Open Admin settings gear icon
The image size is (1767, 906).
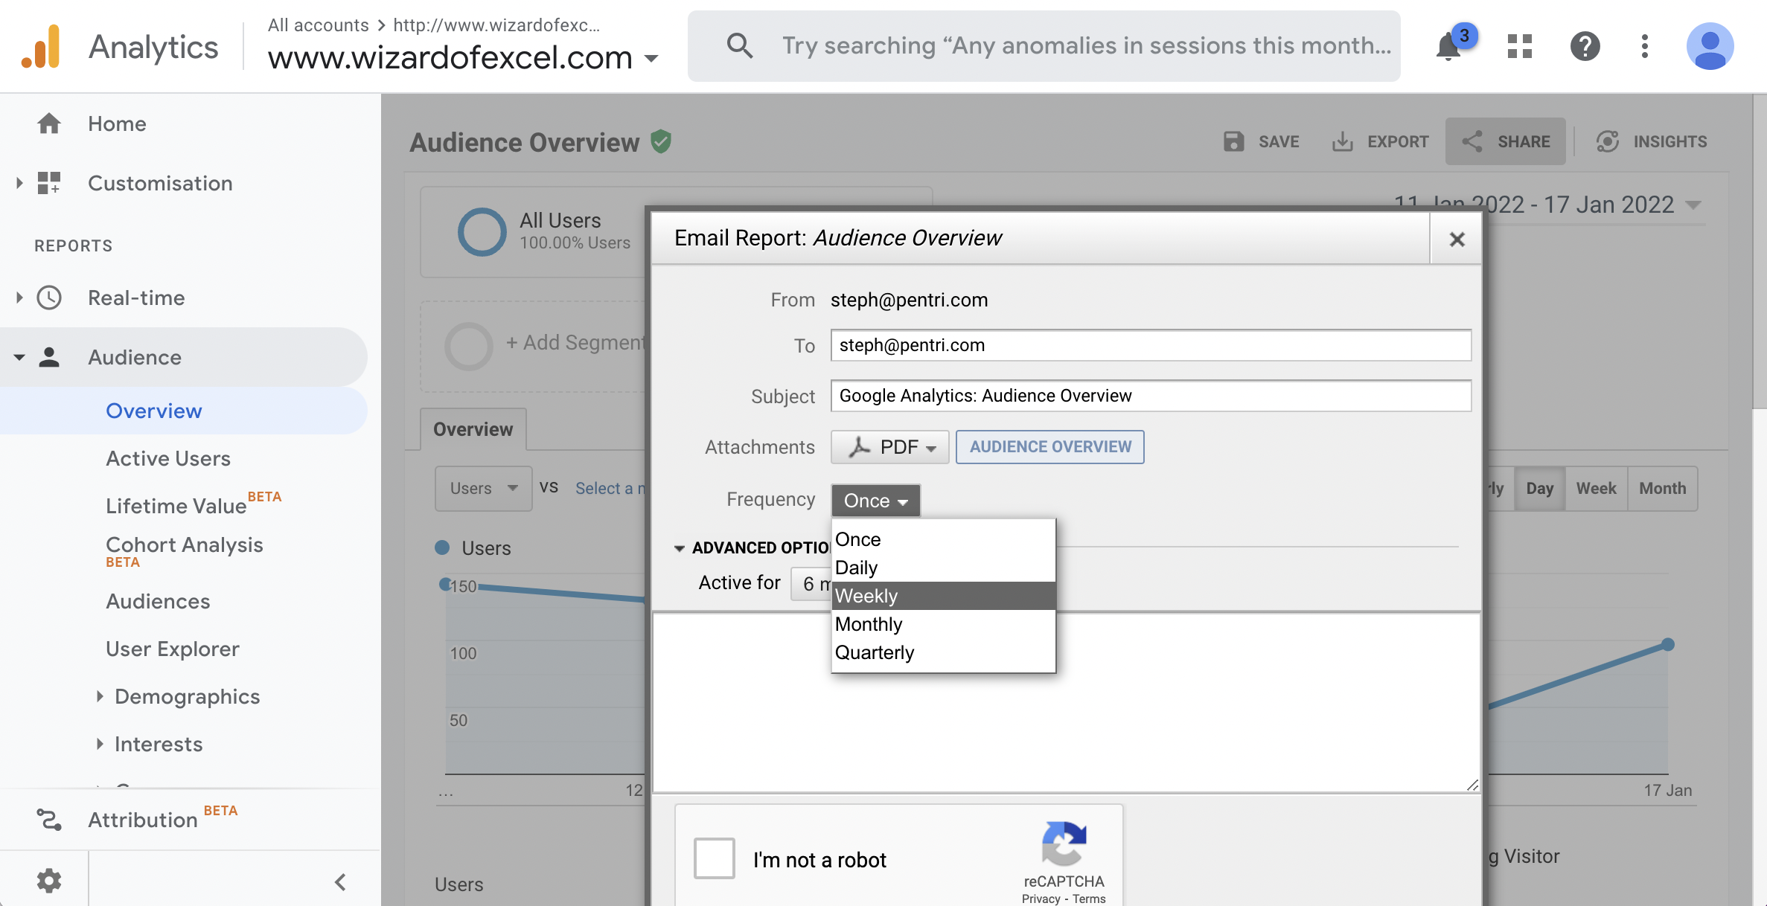(49, 881)
